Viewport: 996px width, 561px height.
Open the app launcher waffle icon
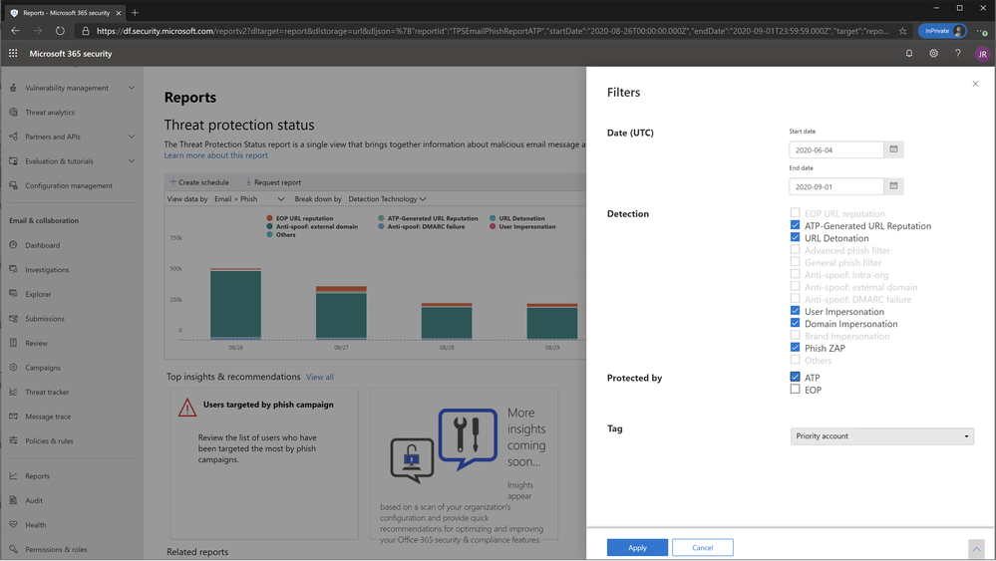click(x=13, y=53)
